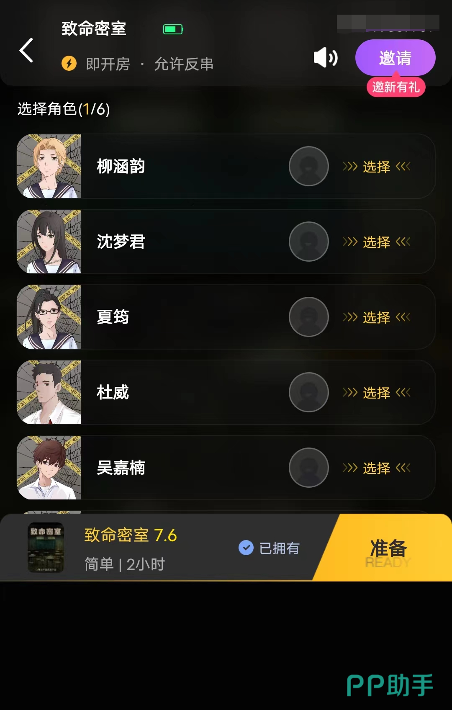Tap 柳涵韵's empty player avatar slot
Image resolution: width=452 pixels, height=710 pixels.
point(309,166)
